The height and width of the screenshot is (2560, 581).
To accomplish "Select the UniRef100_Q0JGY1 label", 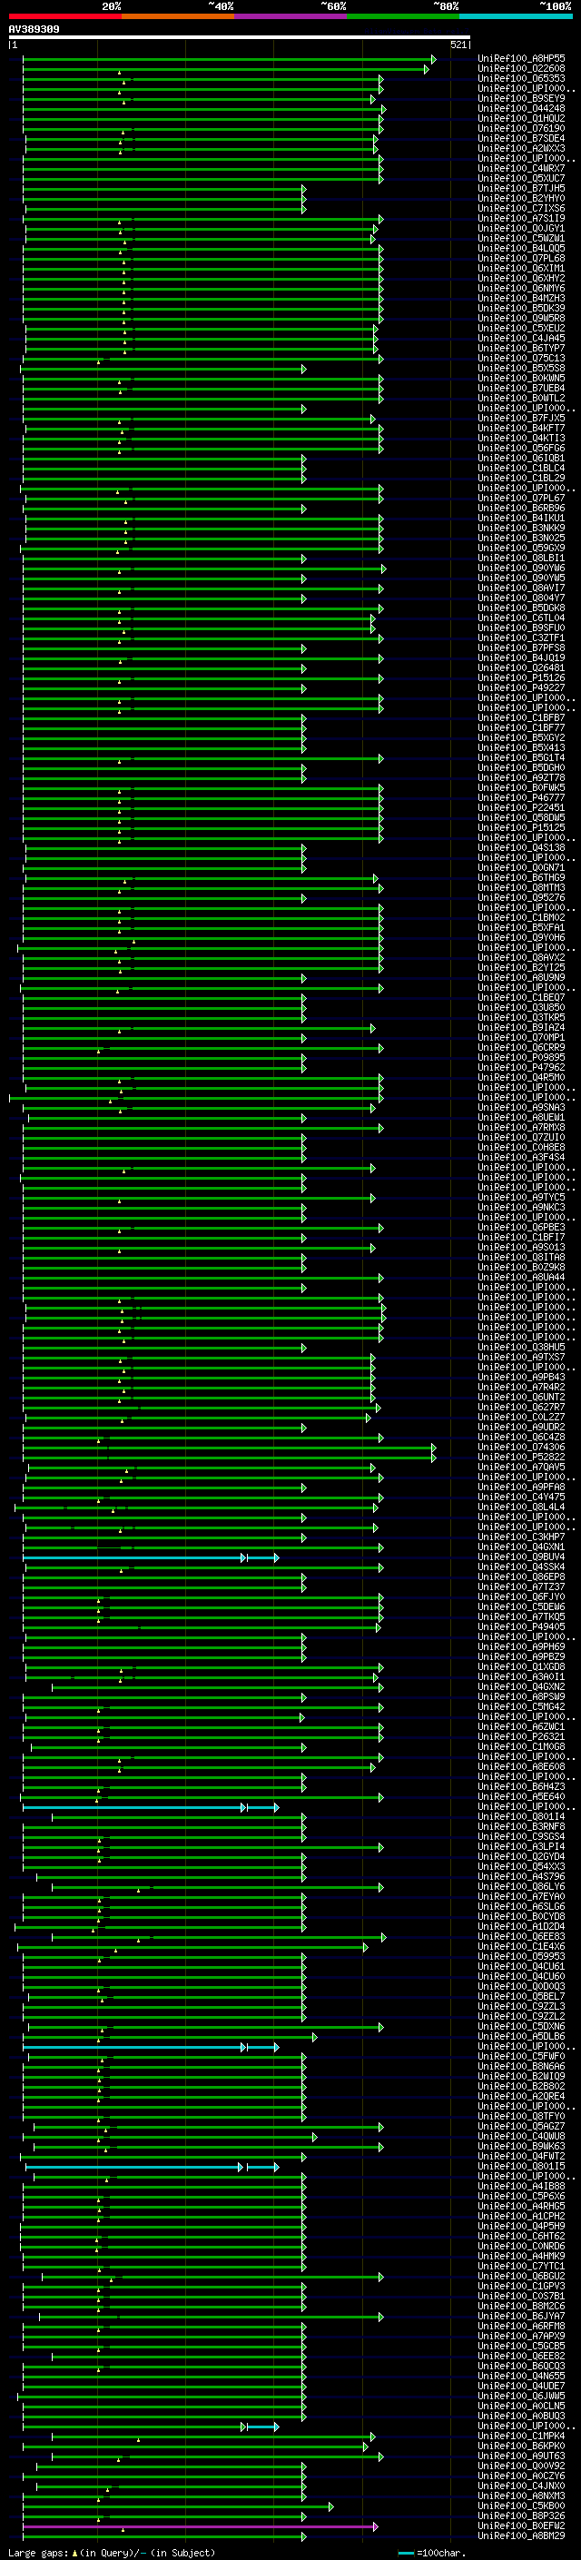I will 520,228.
